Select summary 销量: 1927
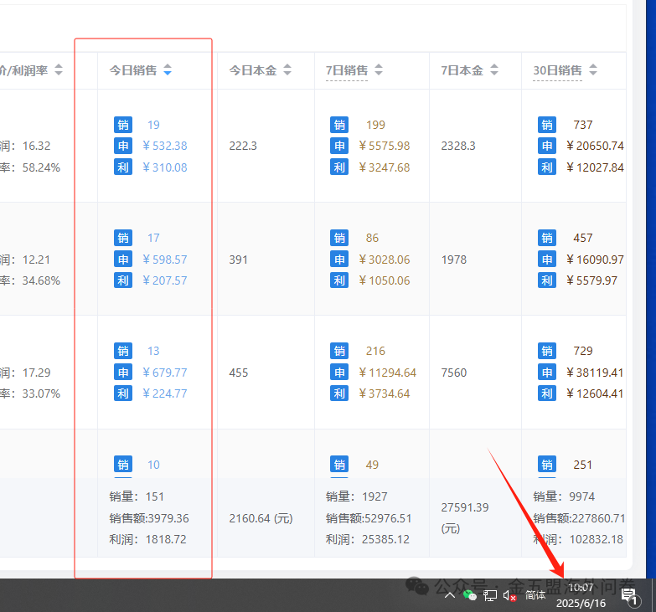 tap(356, 496)
